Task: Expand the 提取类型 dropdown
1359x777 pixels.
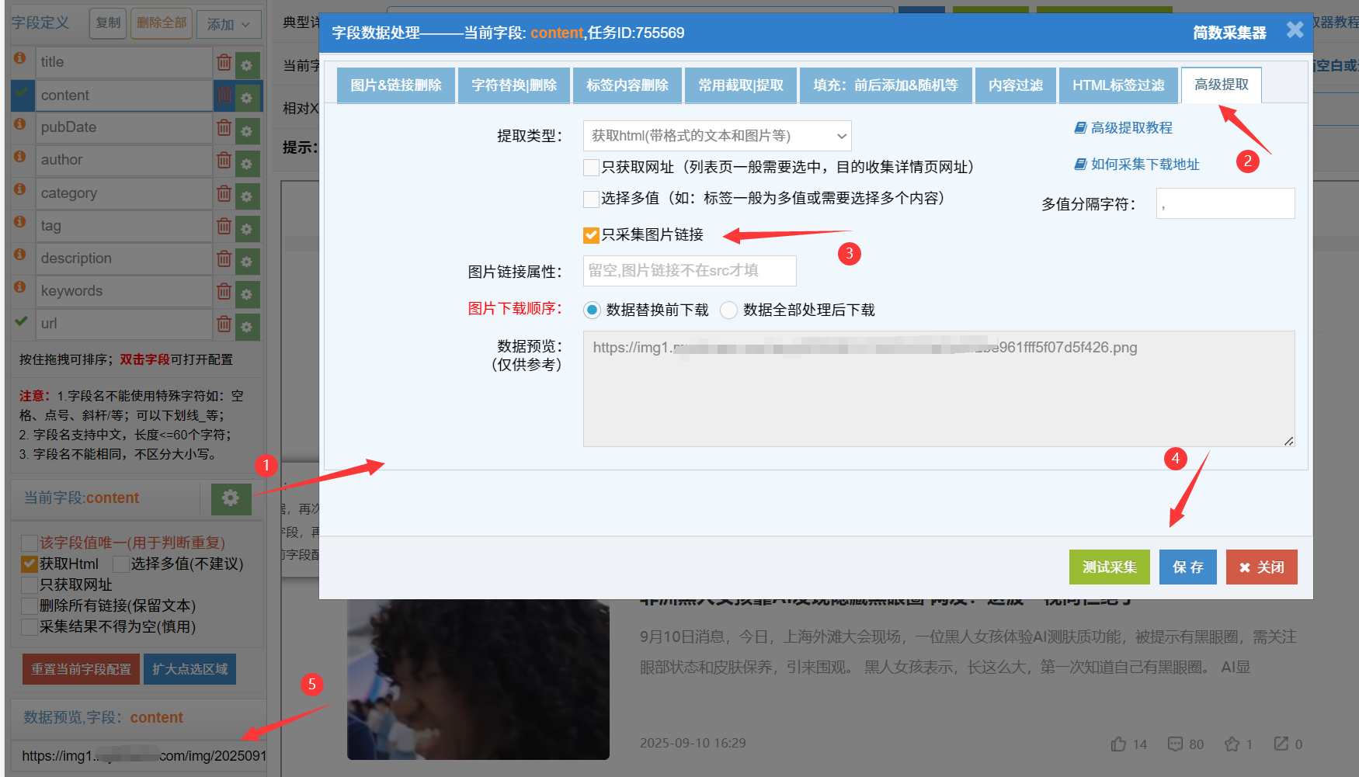Action: (x=717, y=136)
